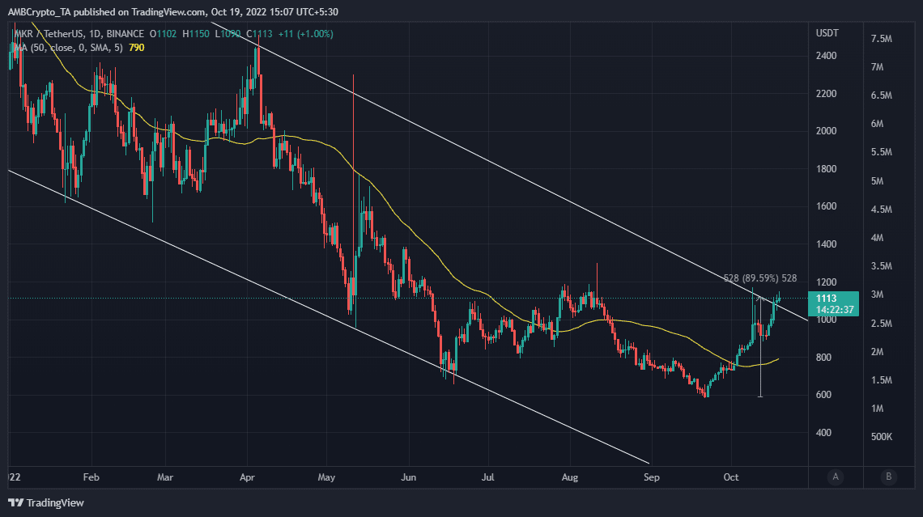
Task: Click the 1400 price axis label
Action: pos(826,244)
